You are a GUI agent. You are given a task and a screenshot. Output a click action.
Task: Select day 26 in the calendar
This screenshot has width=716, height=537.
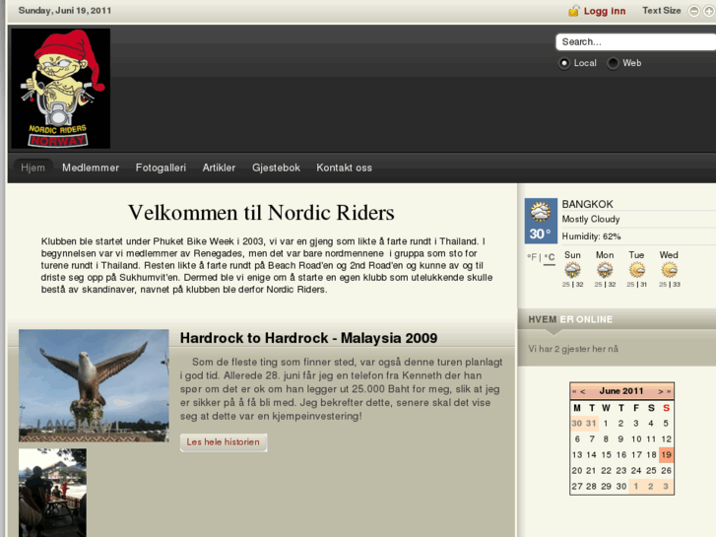tap(666, 470)
